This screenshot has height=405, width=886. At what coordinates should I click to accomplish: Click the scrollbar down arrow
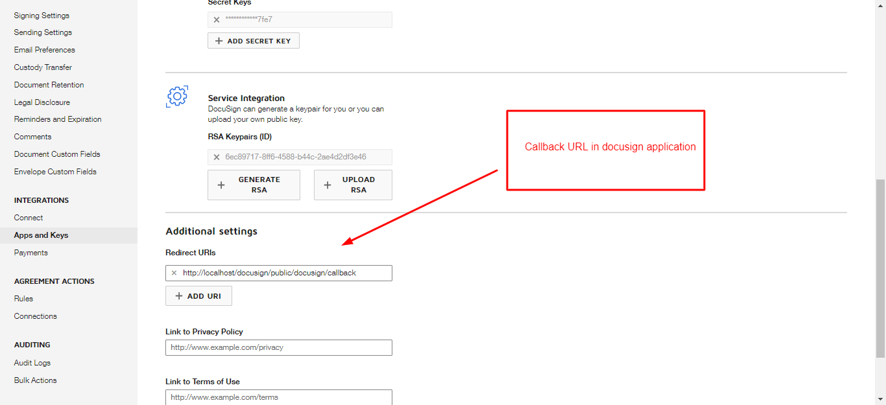pos(880,399)
